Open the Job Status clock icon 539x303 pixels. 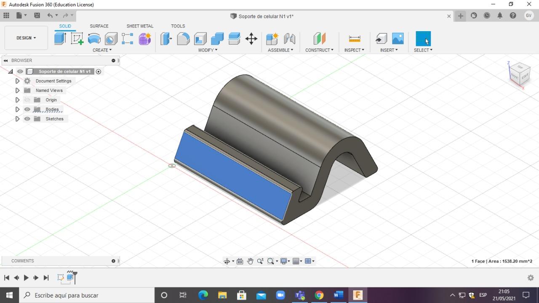487,16
